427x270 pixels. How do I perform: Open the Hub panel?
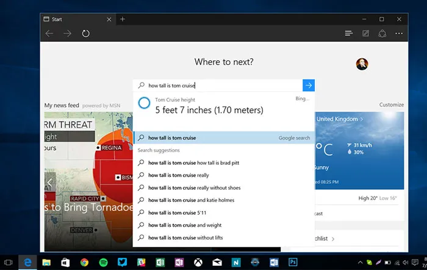click(x=348, y=33)
